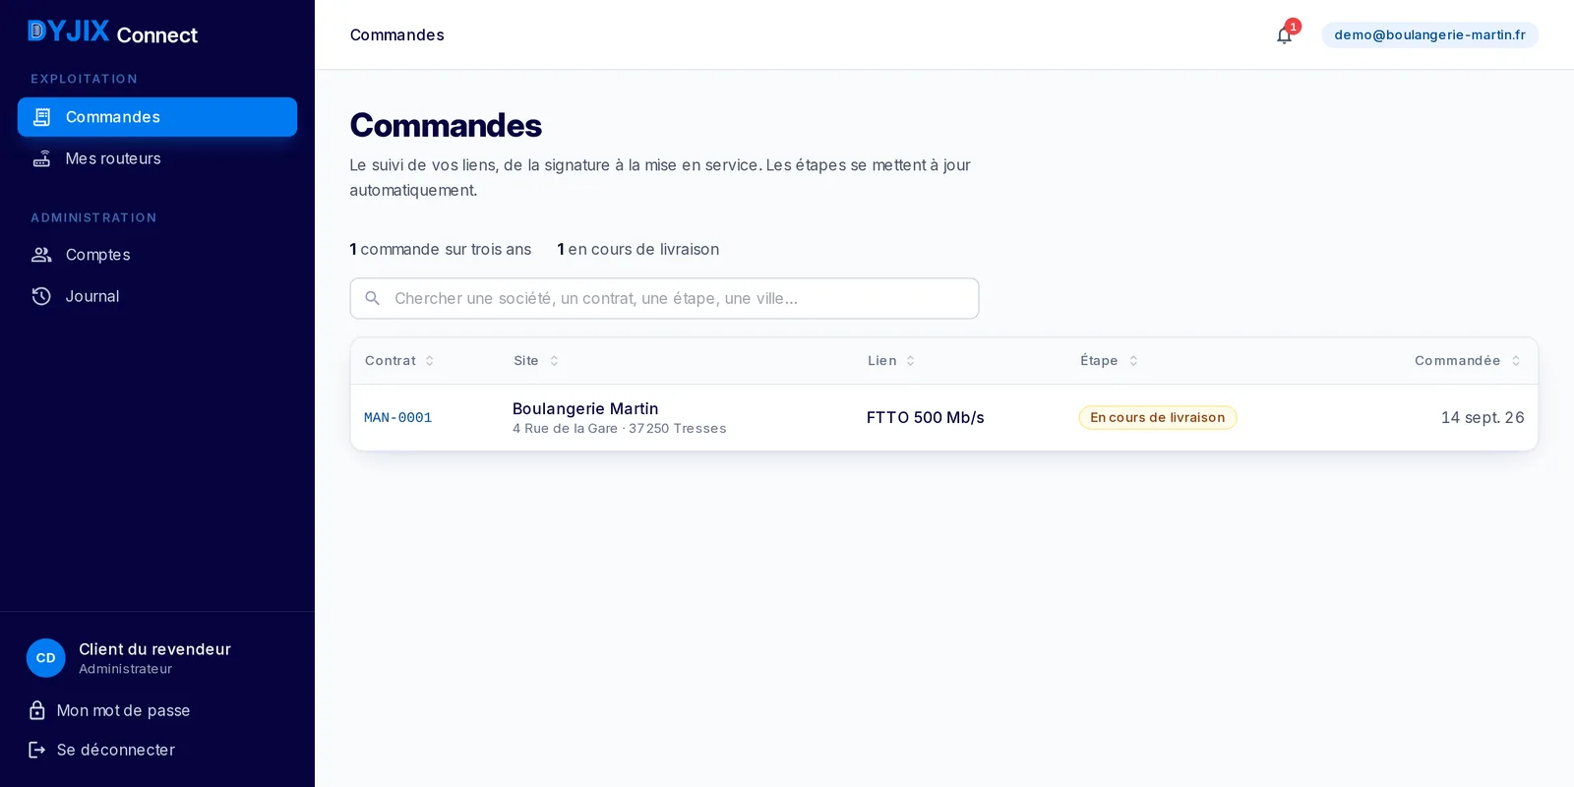The width and height of the screenshot is (1574, 787).
Task: Sort by Lien column arrows
Action: (911, 361)
